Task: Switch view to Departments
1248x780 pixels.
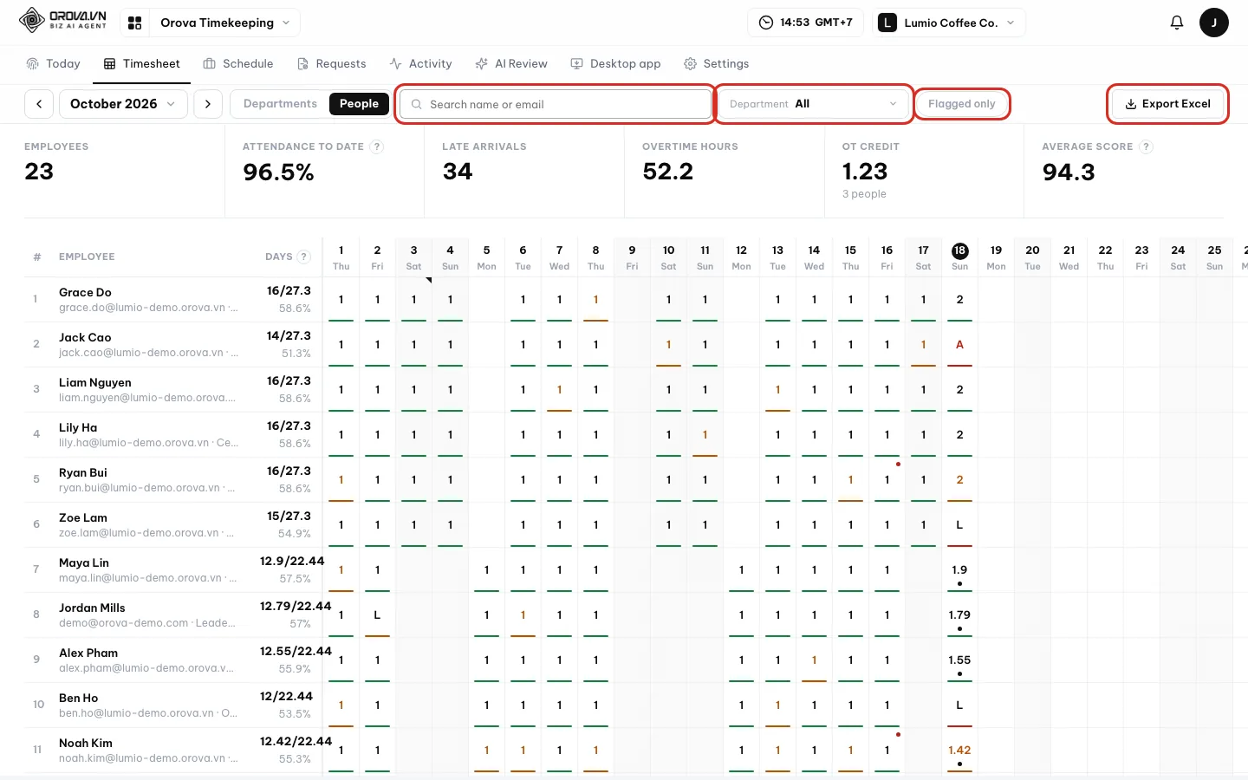Action: click(x=280, y=104)
